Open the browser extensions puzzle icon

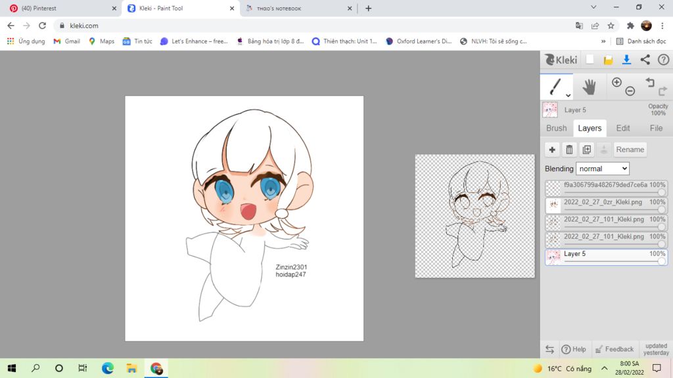(x=630, y=26)
